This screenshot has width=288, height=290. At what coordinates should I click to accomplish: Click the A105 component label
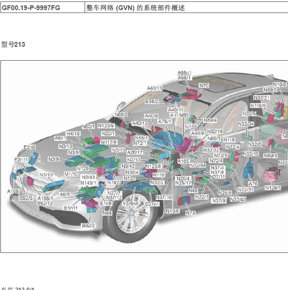point(183,161)
